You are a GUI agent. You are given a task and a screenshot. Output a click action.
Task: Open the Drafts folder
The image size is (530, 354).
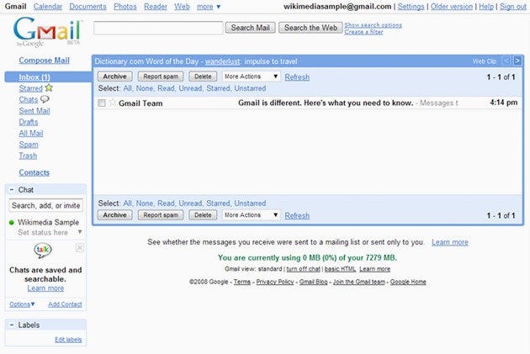[x=29, y=122]
